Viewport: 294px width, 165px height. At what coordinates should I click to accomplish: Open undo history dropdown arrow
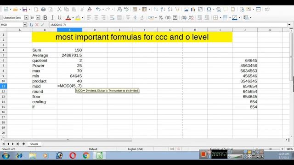pyautogui.click(x=103, y=9)
